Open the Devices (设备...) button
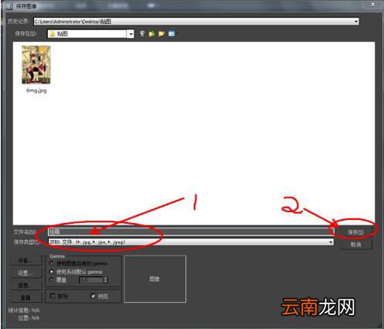This screenshot has width=384, height=329. [25, 261]
